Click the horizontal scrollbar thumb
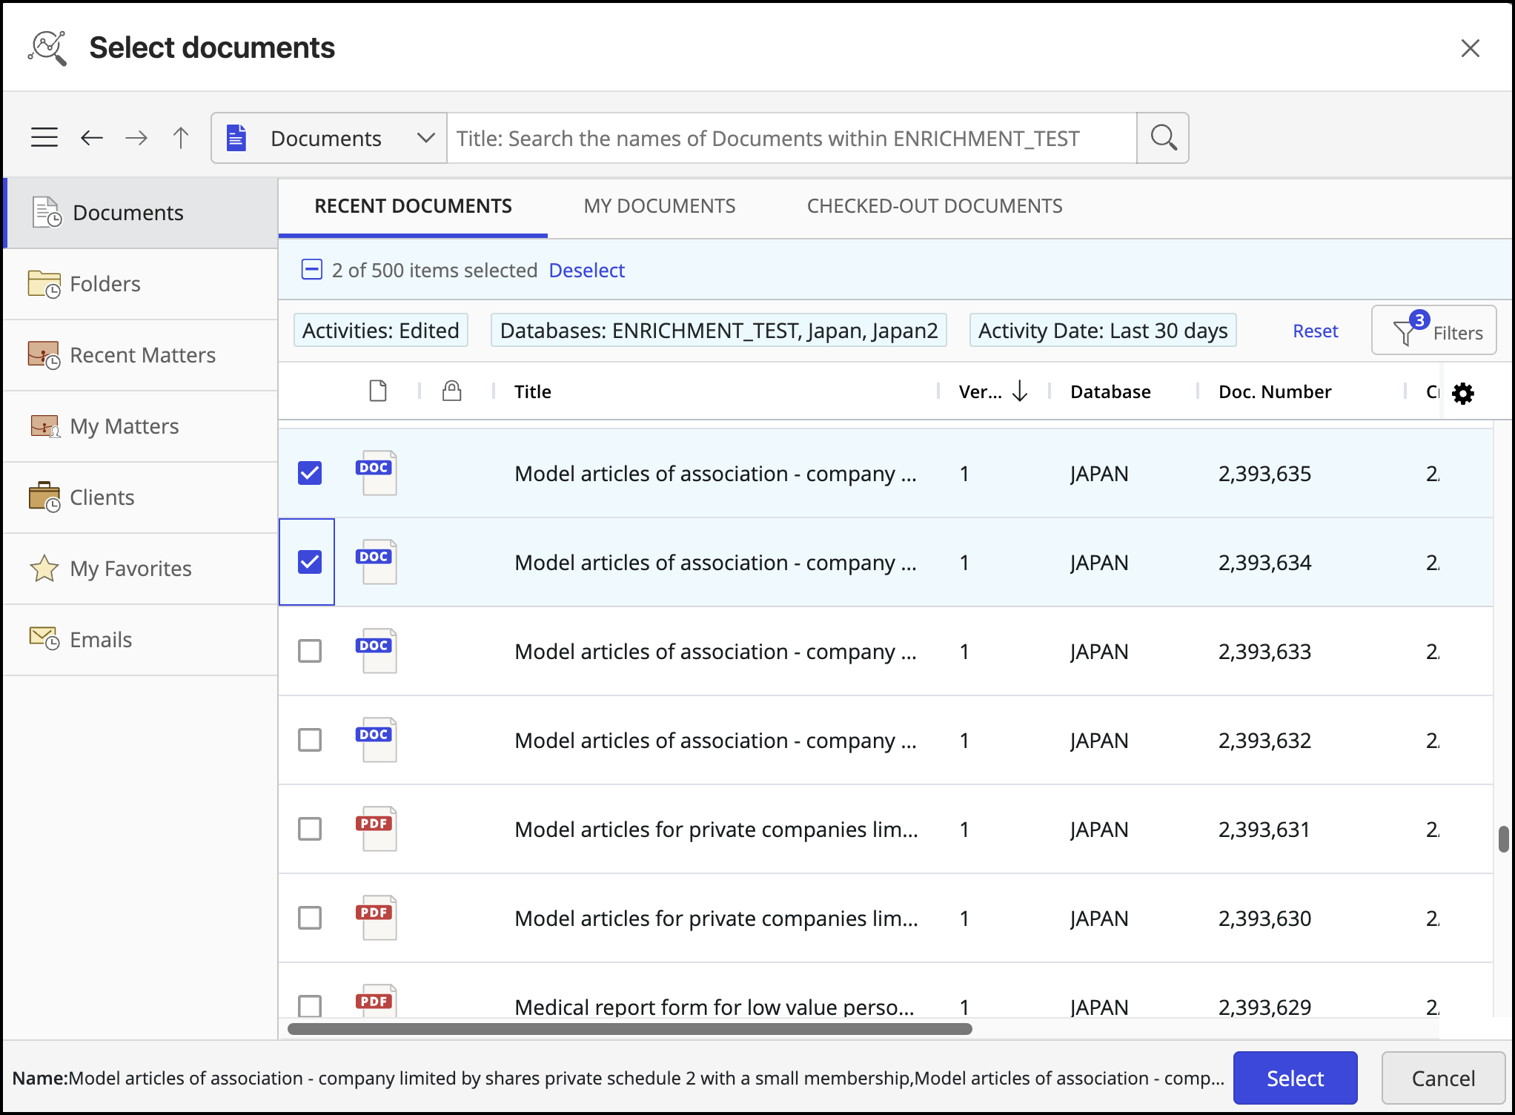Screen dimensions: 1515x1115 (x=629, y=1029)
